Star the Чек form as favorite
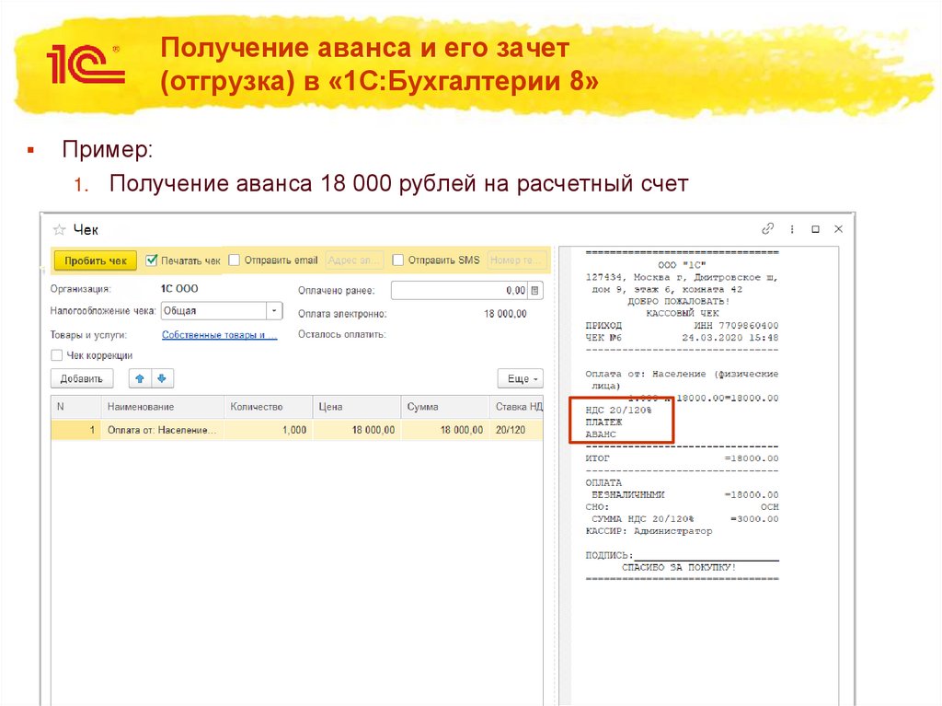 click(59, 229)
